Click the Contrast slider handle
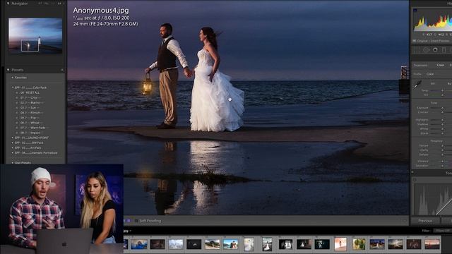The image size is (452, 254). [443, 112]
